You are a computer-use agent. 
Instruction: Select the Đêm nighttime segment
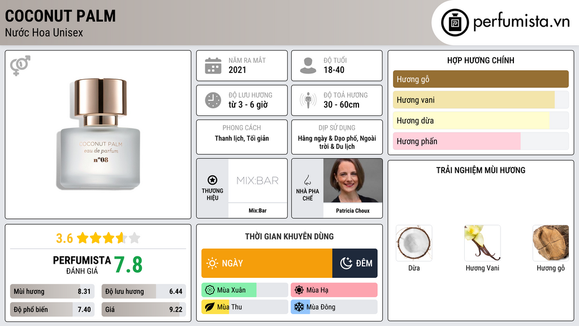tap(355, 263)
